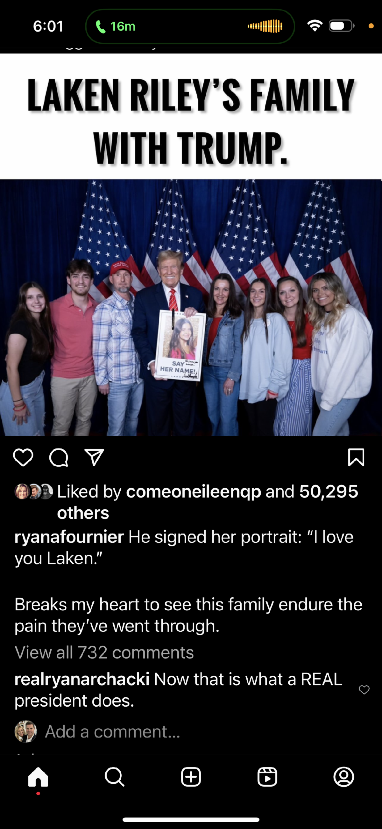The image size is (382, 829).
Task: Open realryanarchacki's profile from the comment
Action: click(82, 679)
